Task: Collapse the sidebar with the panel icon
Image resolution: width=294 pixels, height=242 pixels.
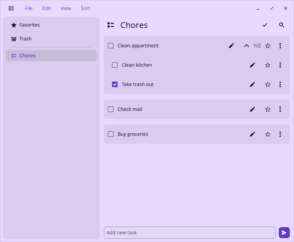Action: point(11,8)
